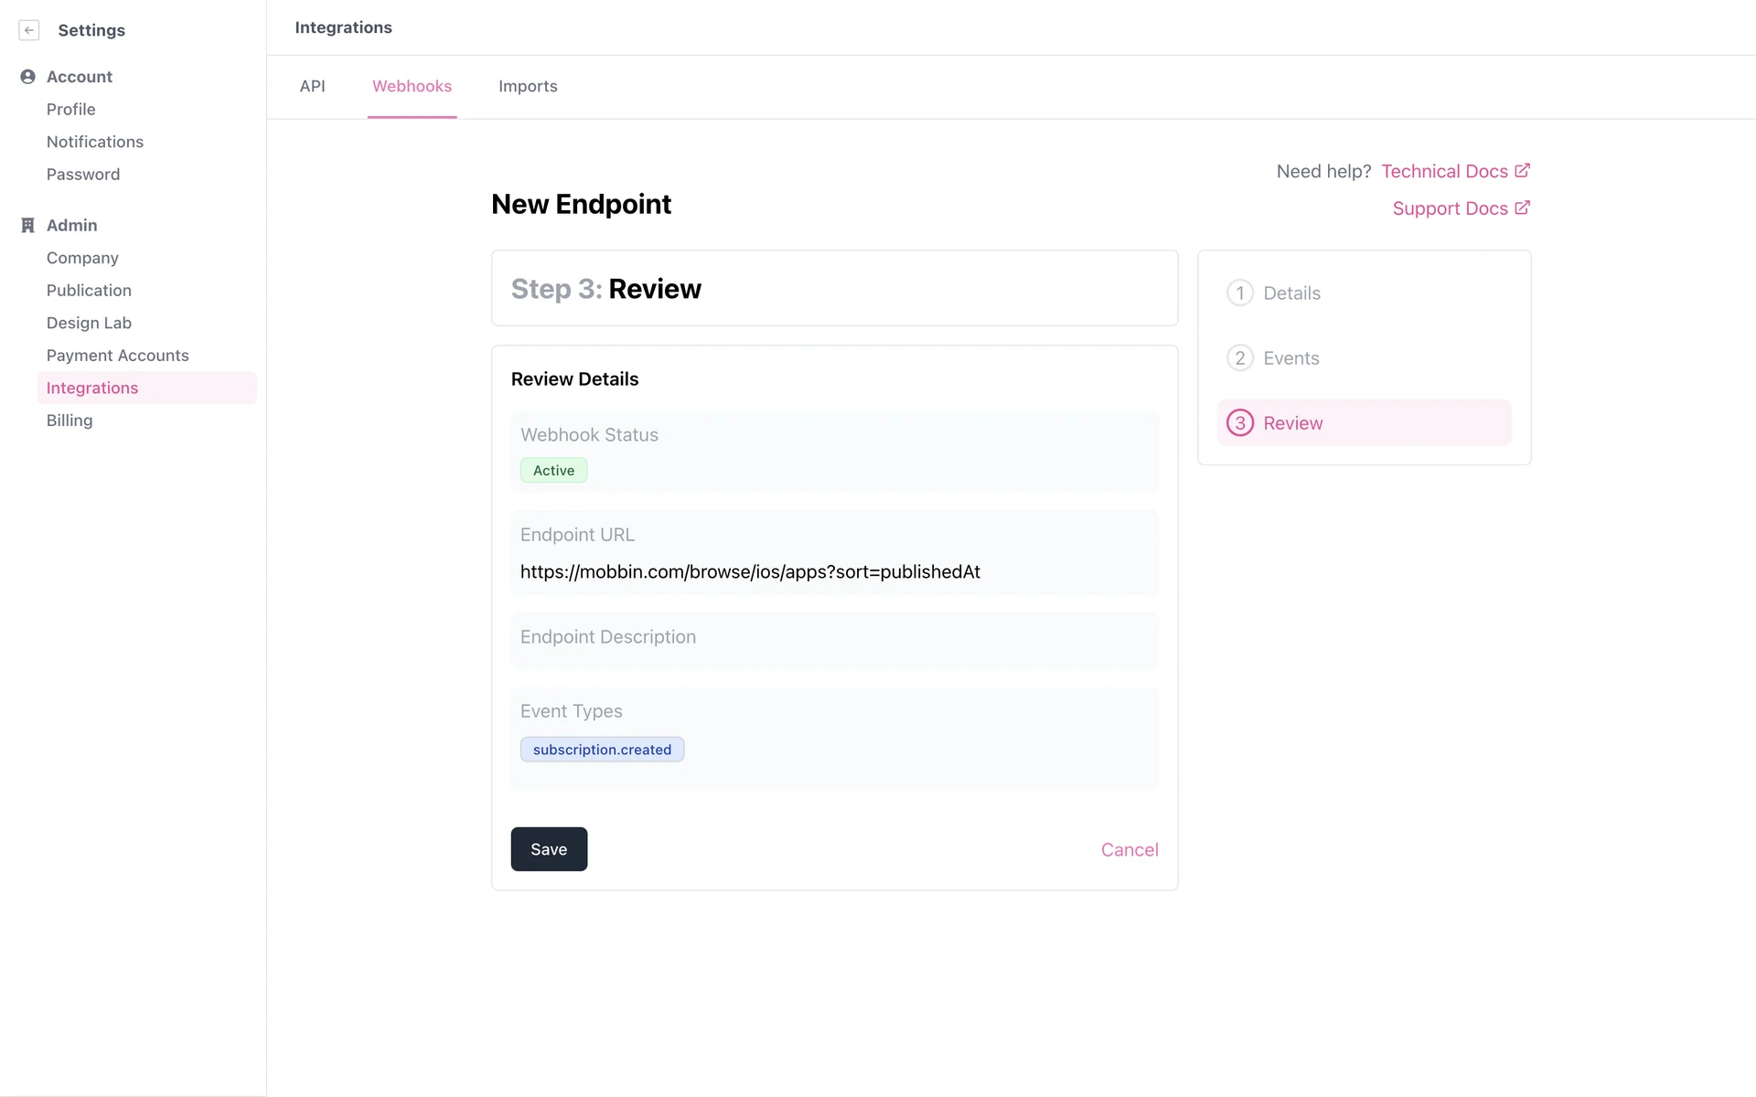Viewport: 1756px width, 1097px height.
Task: Open the Billing section
Action: 70,421
